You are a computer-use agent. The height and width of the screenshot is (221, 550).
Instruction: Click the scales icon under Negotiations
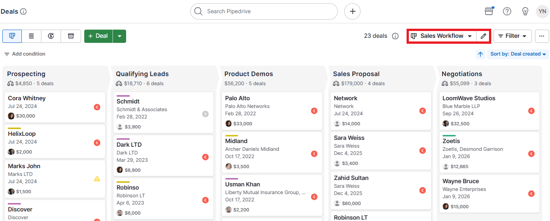[445, 83]
